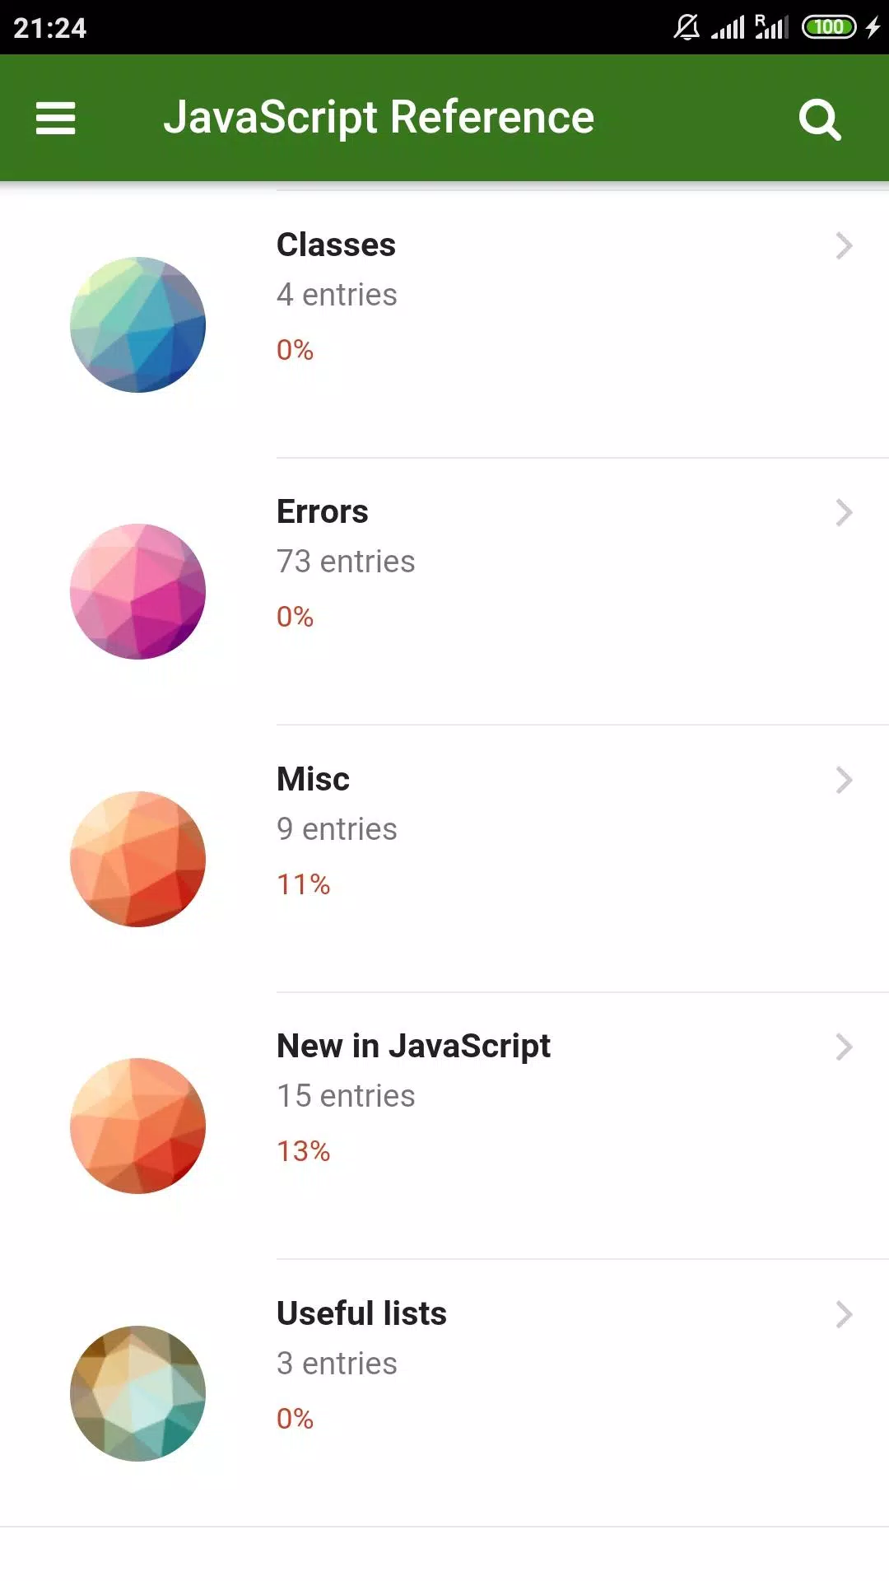Open the Errors category title

coord(323,511)
